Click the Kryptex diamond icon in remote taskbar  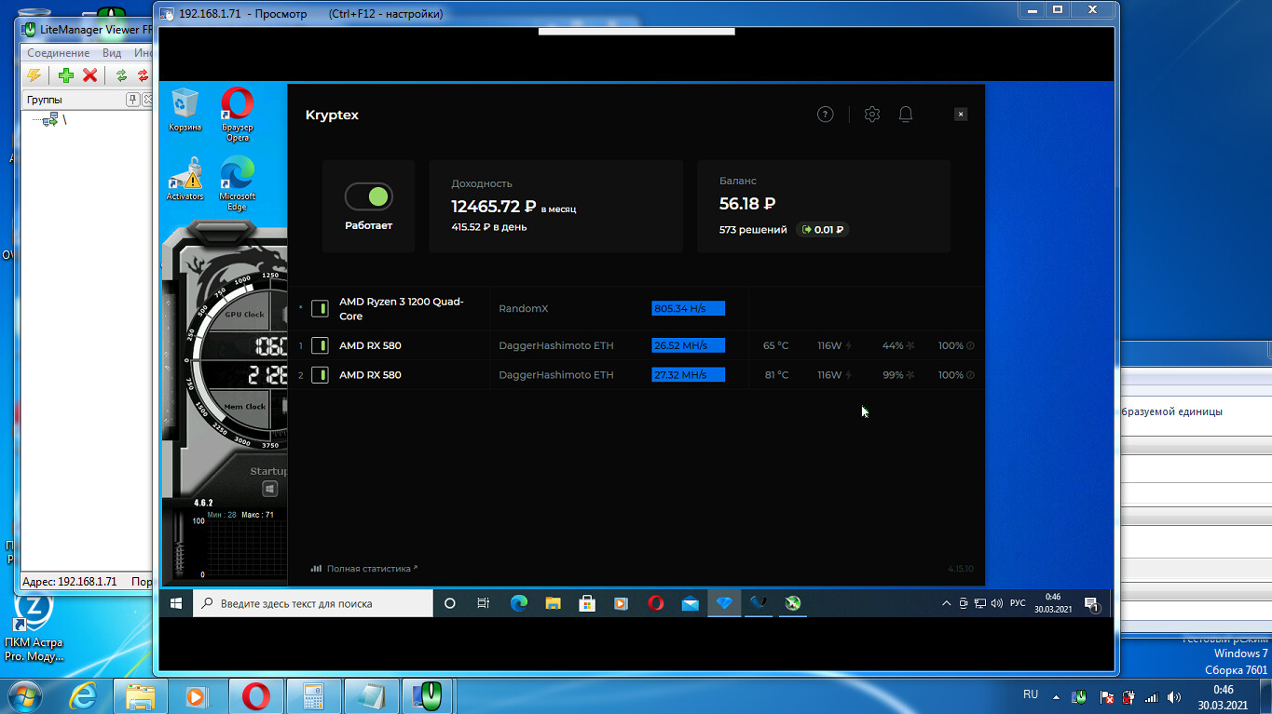tap(724, 603)
